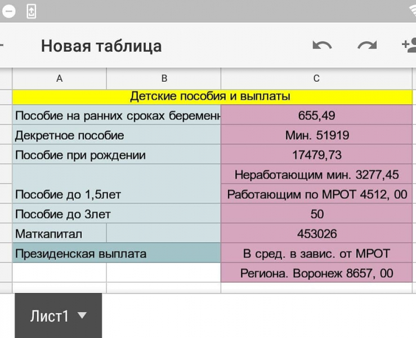Select column B header
This screenshot has width=416, height=338.
pos(164,79)
